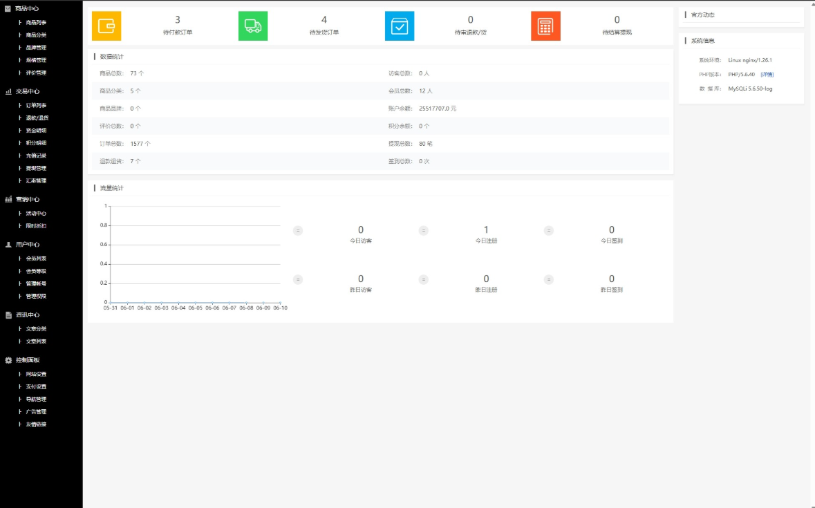Click the 昨日签到 round icon
The width and height of the screenshot is (815, 508).
549,280
